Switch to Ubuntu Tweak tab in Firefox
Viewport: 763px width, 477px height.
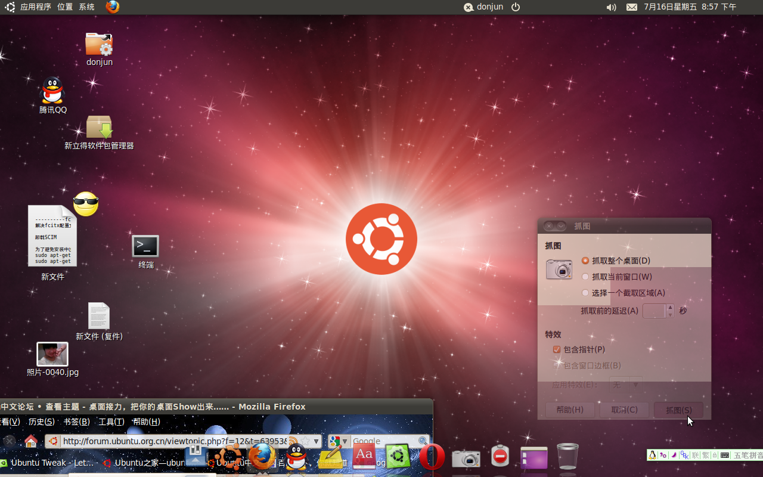(48, 463)
